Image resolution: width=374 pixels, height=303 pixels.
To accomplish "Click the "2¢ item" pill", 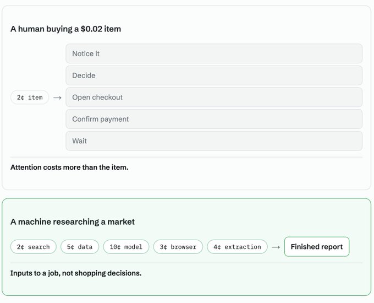I will pyautogui.click(x=30, y=98).
